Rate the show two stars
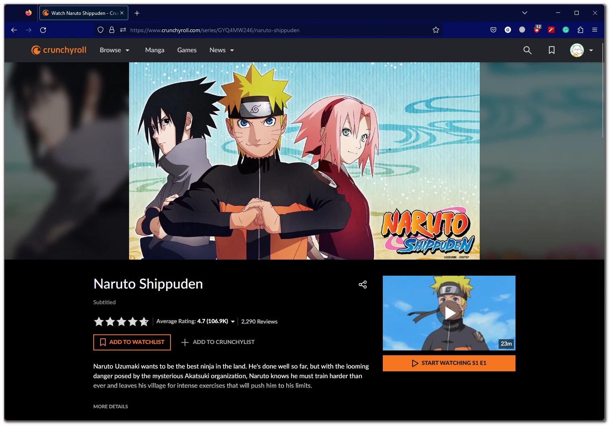 point(110,322)
